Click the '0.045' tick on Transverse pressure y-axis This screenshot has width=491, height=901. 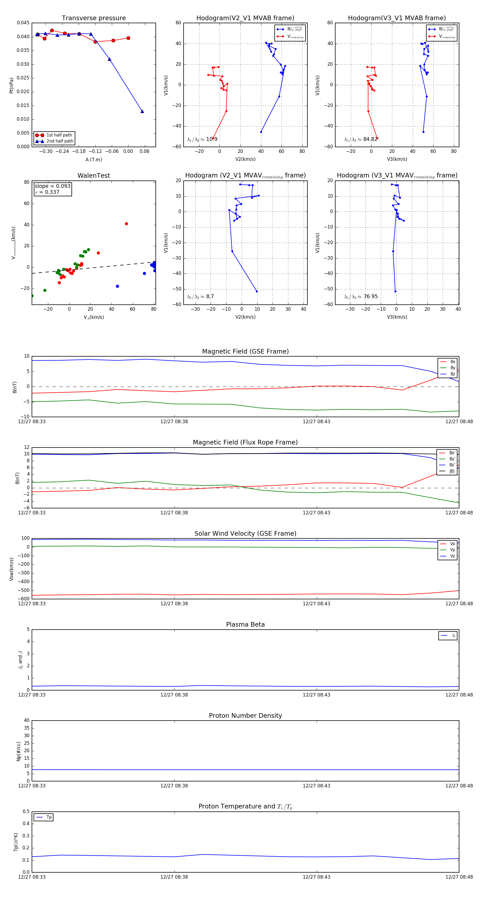[23, 23]
